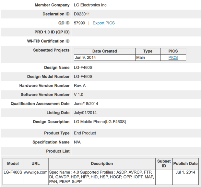Click the Subsetted Projects label

[51, 50]
